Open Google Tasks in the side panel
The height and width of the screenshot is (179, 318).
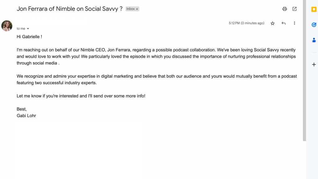pyautogui.click(x=314, y=25)
